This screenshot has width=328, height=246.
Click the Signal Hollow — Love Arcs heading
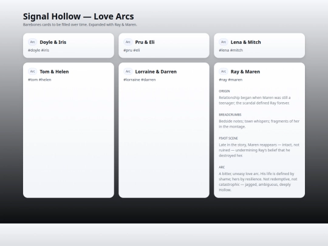click(78, 16)
